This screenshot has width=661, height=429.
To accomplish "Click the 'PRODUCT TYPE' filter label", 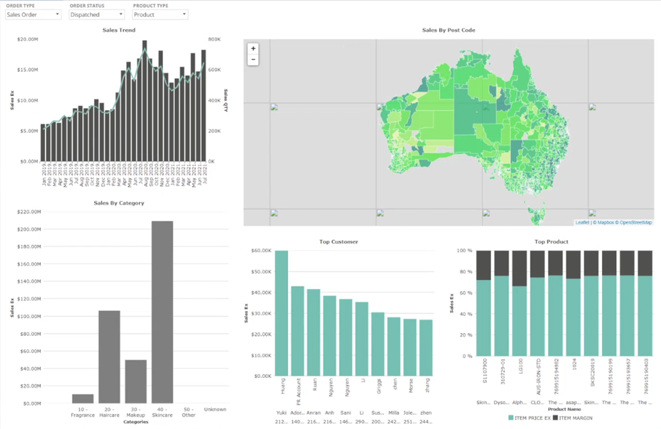I will coord(151,6).
